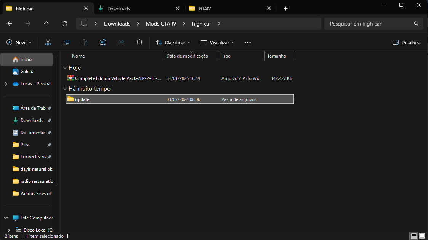Image resolution: width=428 pixels, height=240 pixels.
Task: Switch to large thumbnails view icon in status bar
Action: pyautogui.click(x=422, y=236)
